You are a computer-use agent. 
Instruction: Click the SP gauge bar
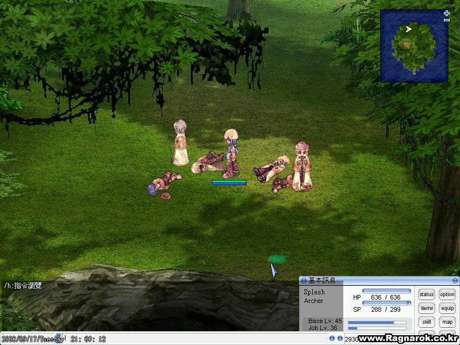(x=386, y=303)
